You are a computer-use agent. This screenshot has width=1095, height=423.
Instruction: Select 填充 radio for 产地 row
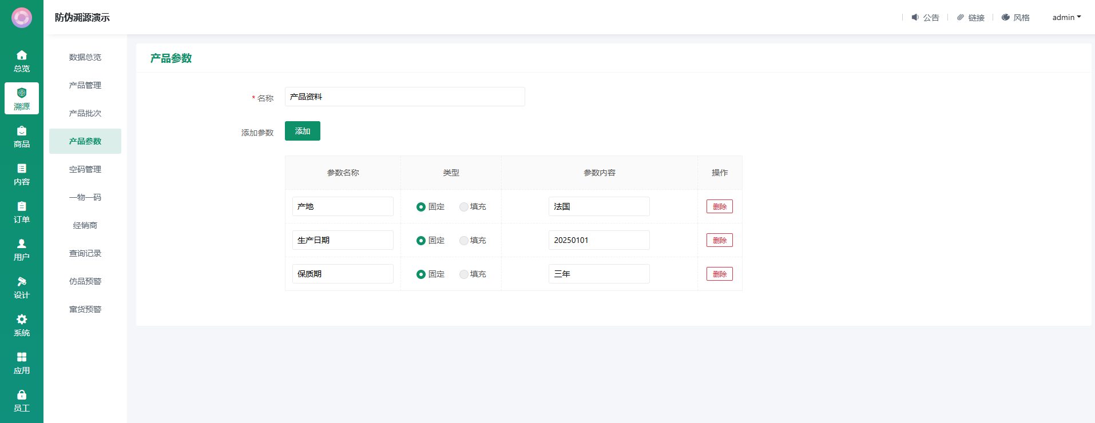[x=464, y=207]
